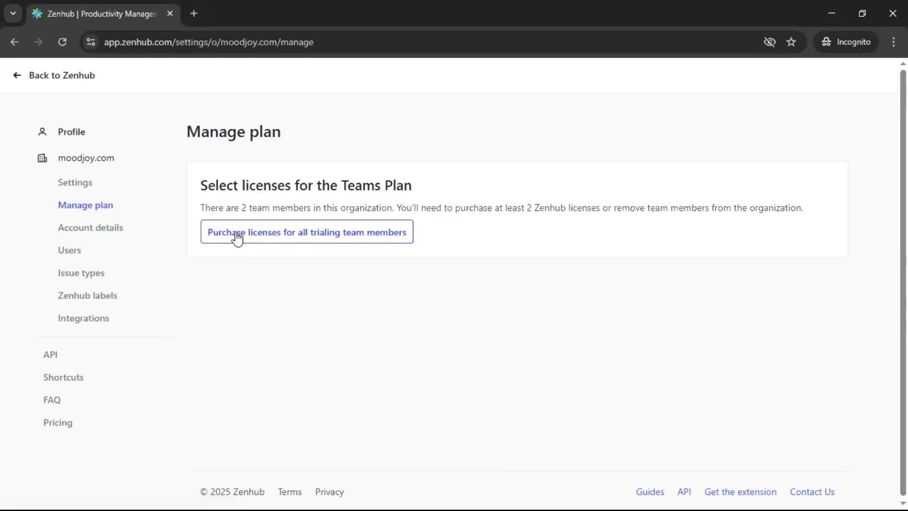This screenshot has height=511, width=908.
Task: Click the Incognito profile indicator
Action: click(x=846, y=42)
